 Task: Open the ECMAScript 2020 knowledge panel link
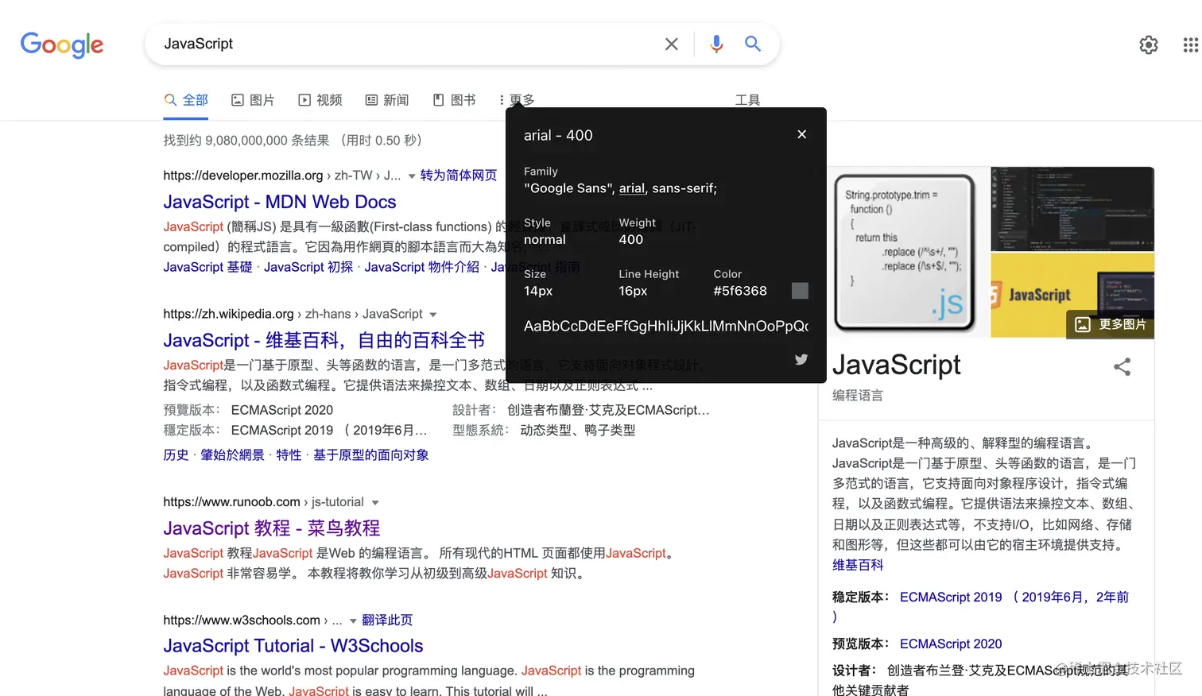click(951, 644)
